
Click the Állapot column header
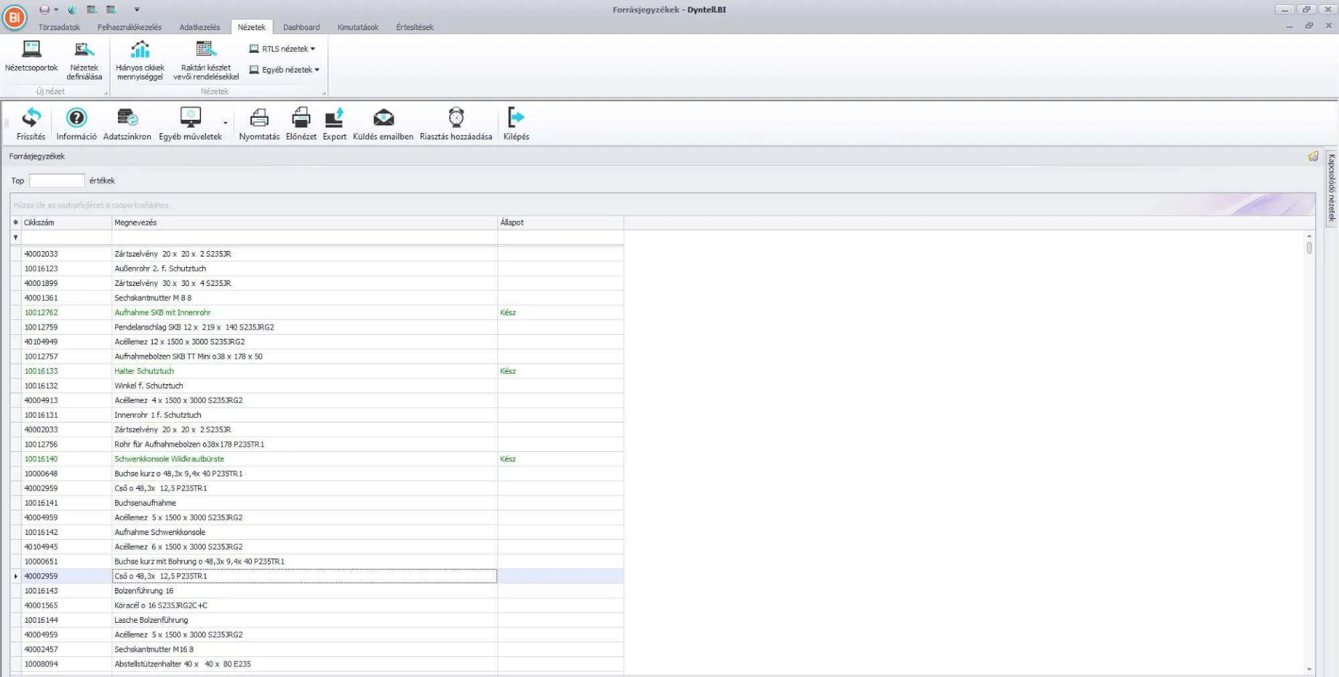pyautogui.click(x=559, y=222)
